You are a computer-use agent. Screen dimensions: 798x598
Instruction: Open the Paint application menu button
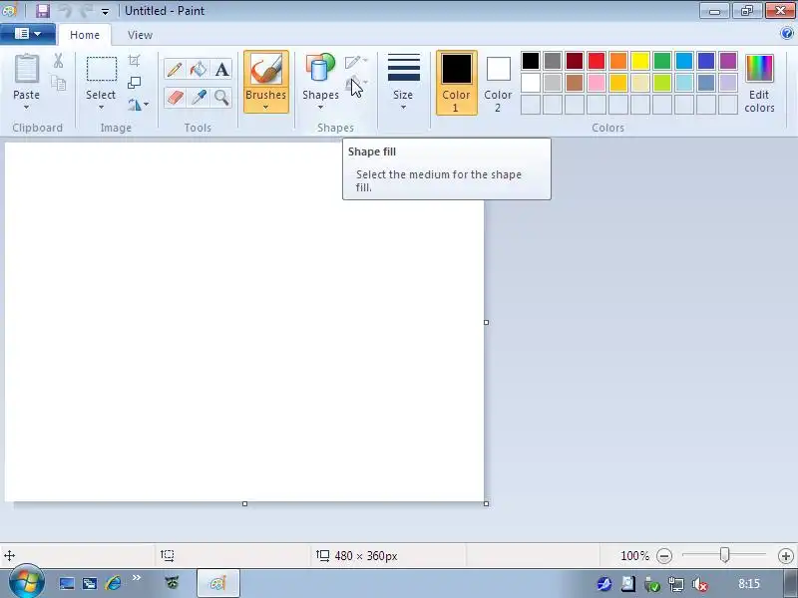[28, 34]
